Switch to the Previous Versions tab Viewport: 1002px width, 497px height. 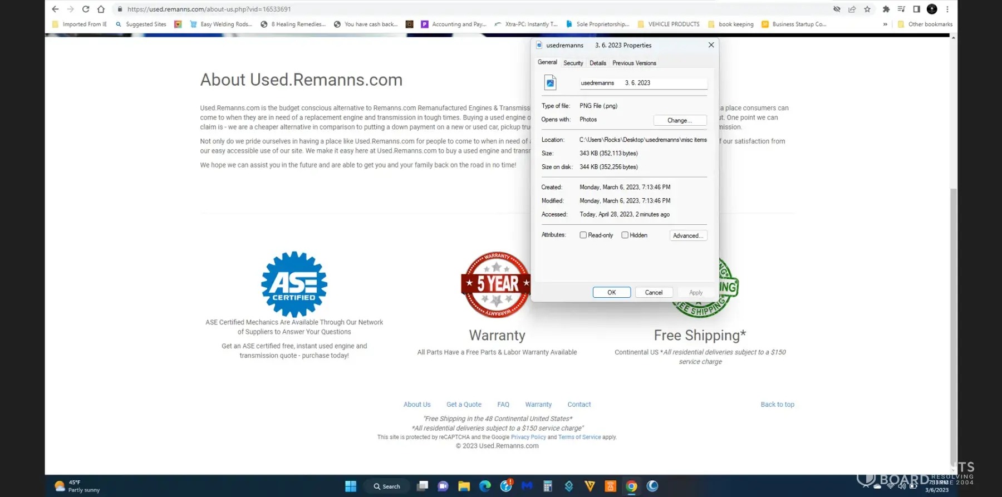pyautogui.click(x=635, y=63)
